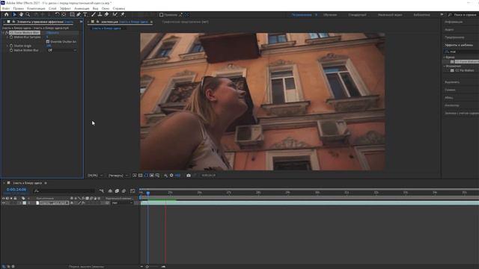The image size is (479, 269).
Task: Switch to the Библиотеки workspace
Action: [x=421, y=15]
